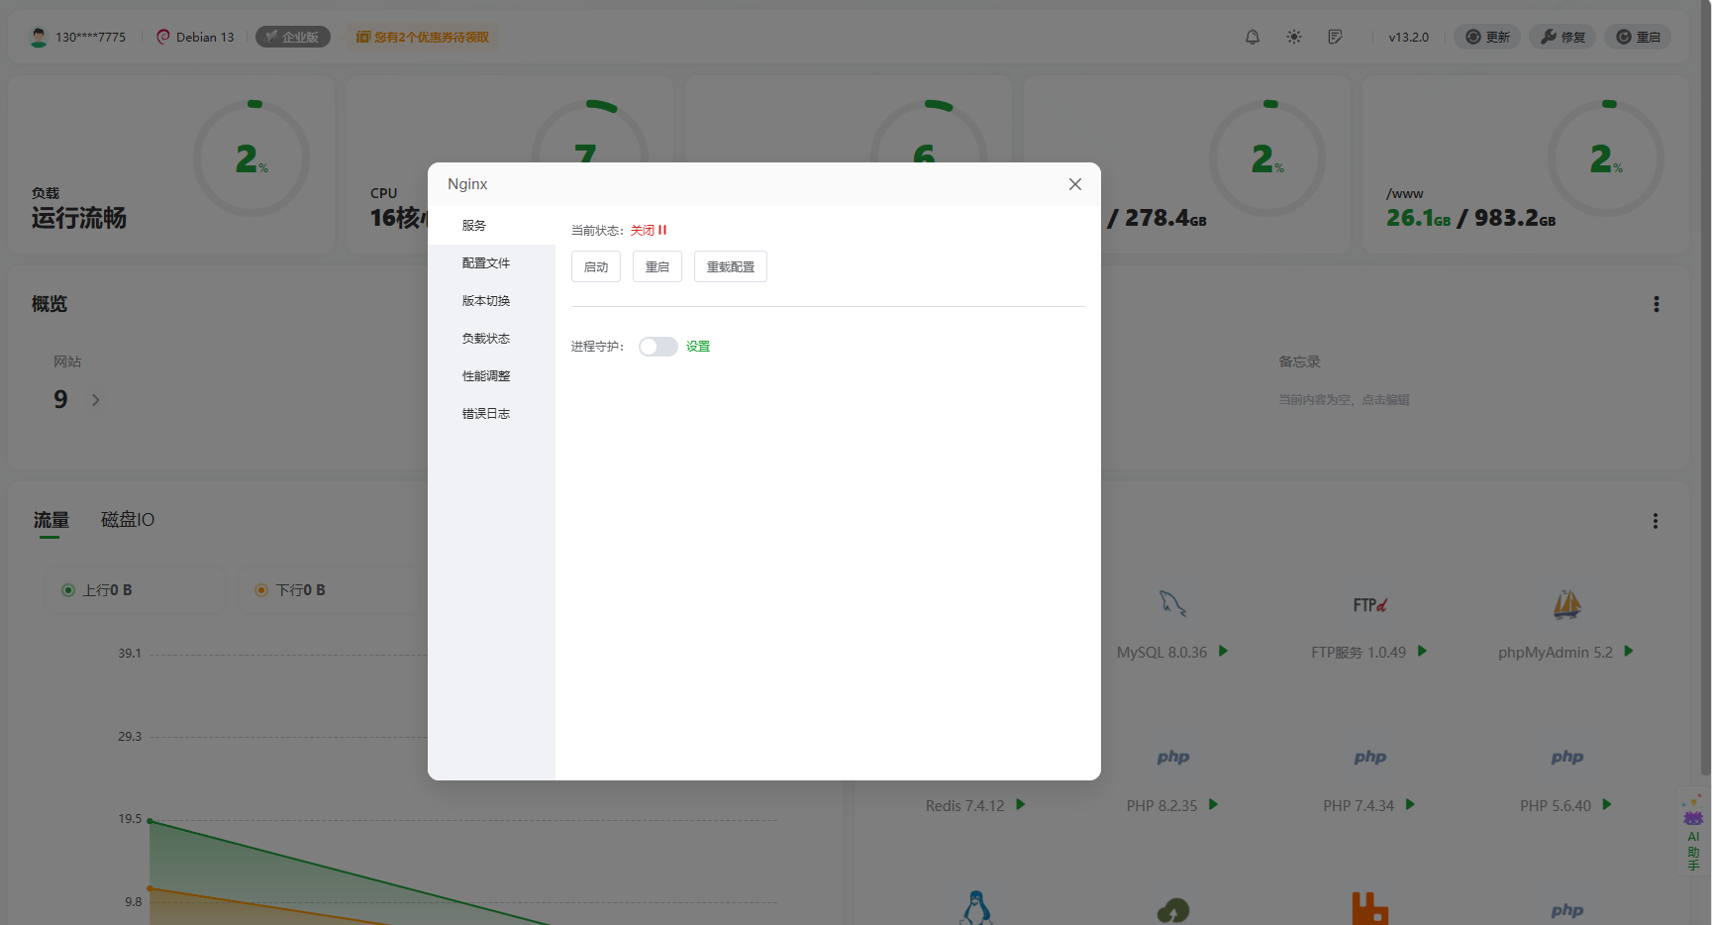Open the php logo above PHP 5.6.40
The height and width of the screenshot is (925, 1713).
[1567, 757]
